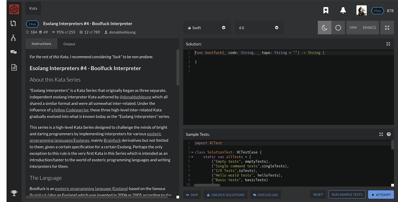Image resolution: width=398 pixels, height=202 pixels.
Task: Click the bookmark collections icon in top bar
Action: click(326, 10)
